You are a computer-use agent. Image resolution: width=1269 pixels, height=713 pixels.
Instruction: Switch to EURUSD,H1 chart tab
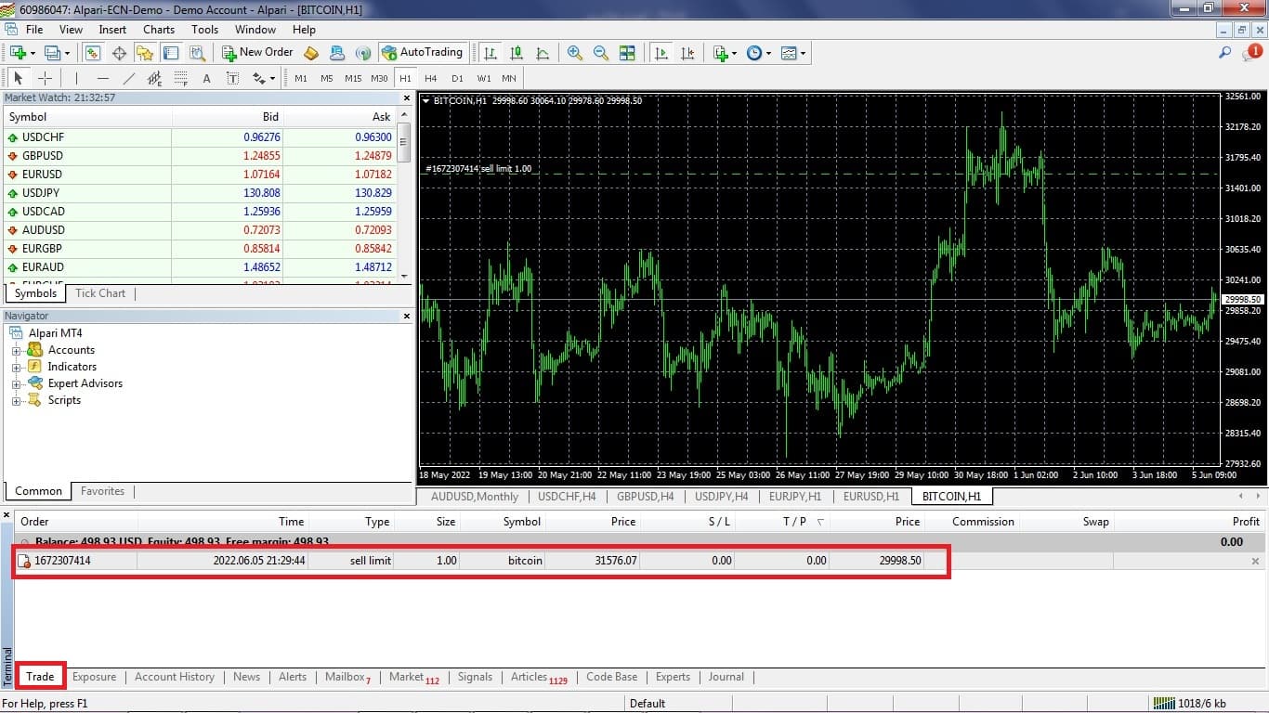[x=871, y=497]
